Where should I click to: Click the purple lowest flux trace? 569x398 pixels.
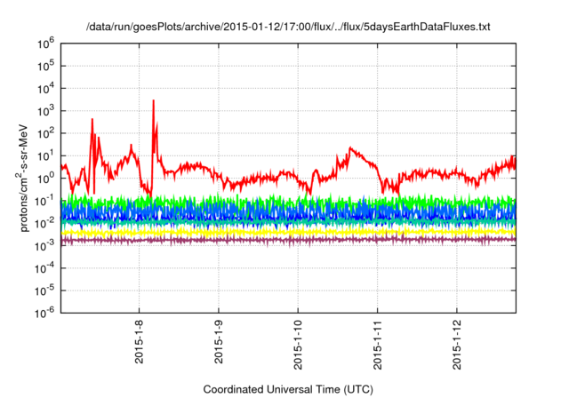coord(288,240)
